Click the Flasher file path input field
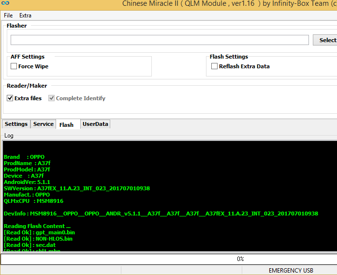Screen dimensions: 337x275 (x=160, y=40)
